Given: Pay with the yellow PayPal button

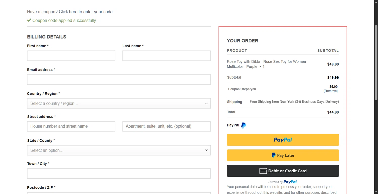Looking at the screenshot, I should coord(283,140).
